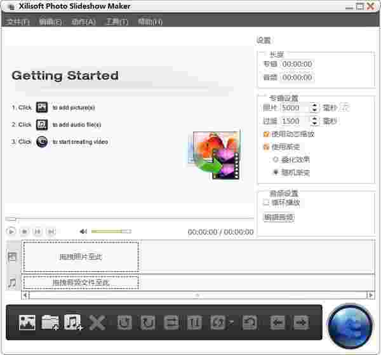Open the transition icon's dropdown arrow

pos(231,323)
